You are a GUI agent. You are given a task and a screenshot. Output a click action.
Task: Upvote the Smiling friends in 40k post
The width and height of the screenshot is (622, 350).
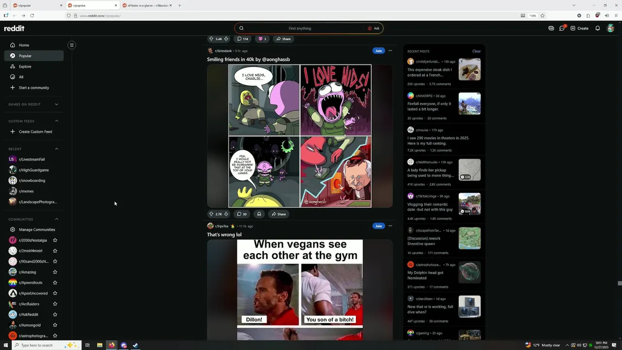click(211, 214)
